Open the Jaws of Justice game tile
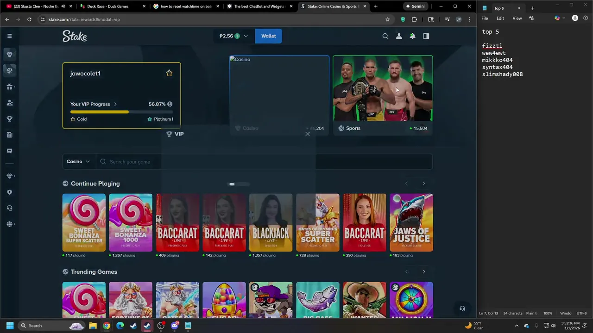 click(411, 222)
